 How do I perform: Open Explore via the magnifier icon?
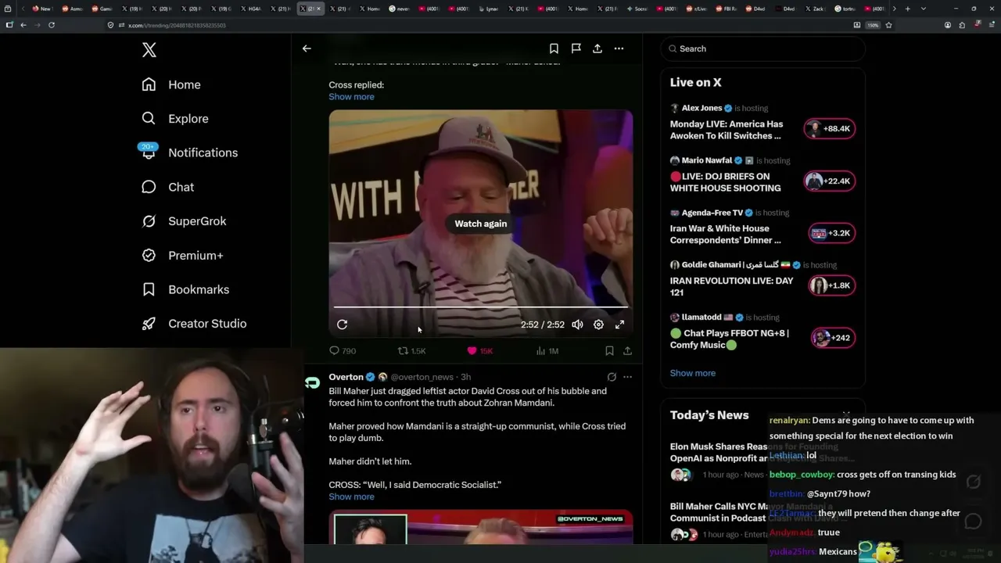tap(149, 118)
